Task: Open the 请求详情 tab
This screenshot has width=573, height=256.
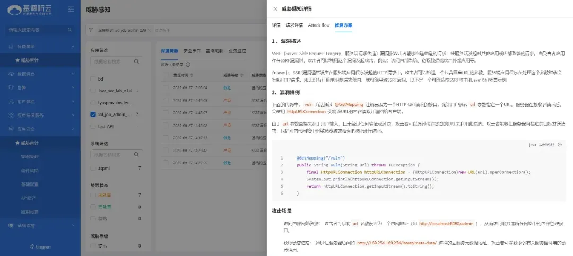Action: pyautogui.click(x=294, y=25)
